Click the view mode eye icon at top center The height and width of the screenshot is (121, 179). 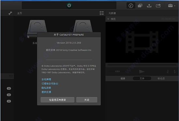pos(69,5)
